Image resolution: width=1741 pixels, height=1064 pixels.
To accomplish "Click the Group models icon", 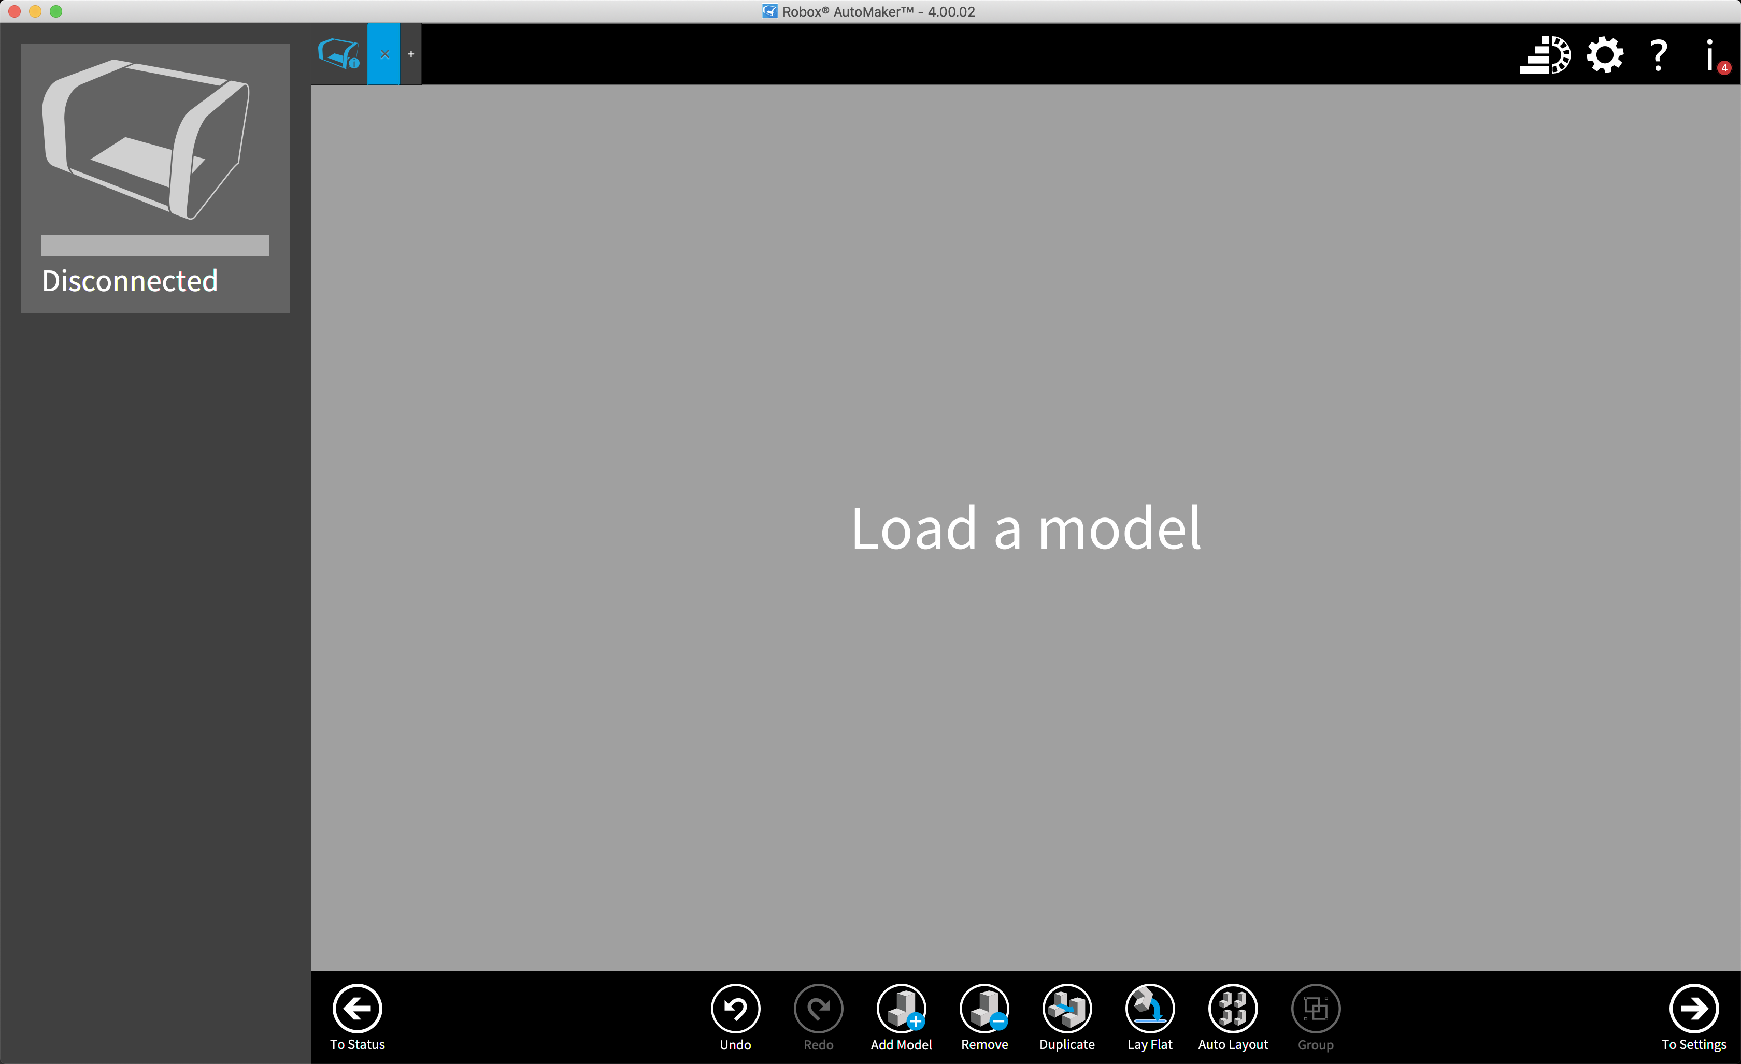I will tap(1315, 1008).
